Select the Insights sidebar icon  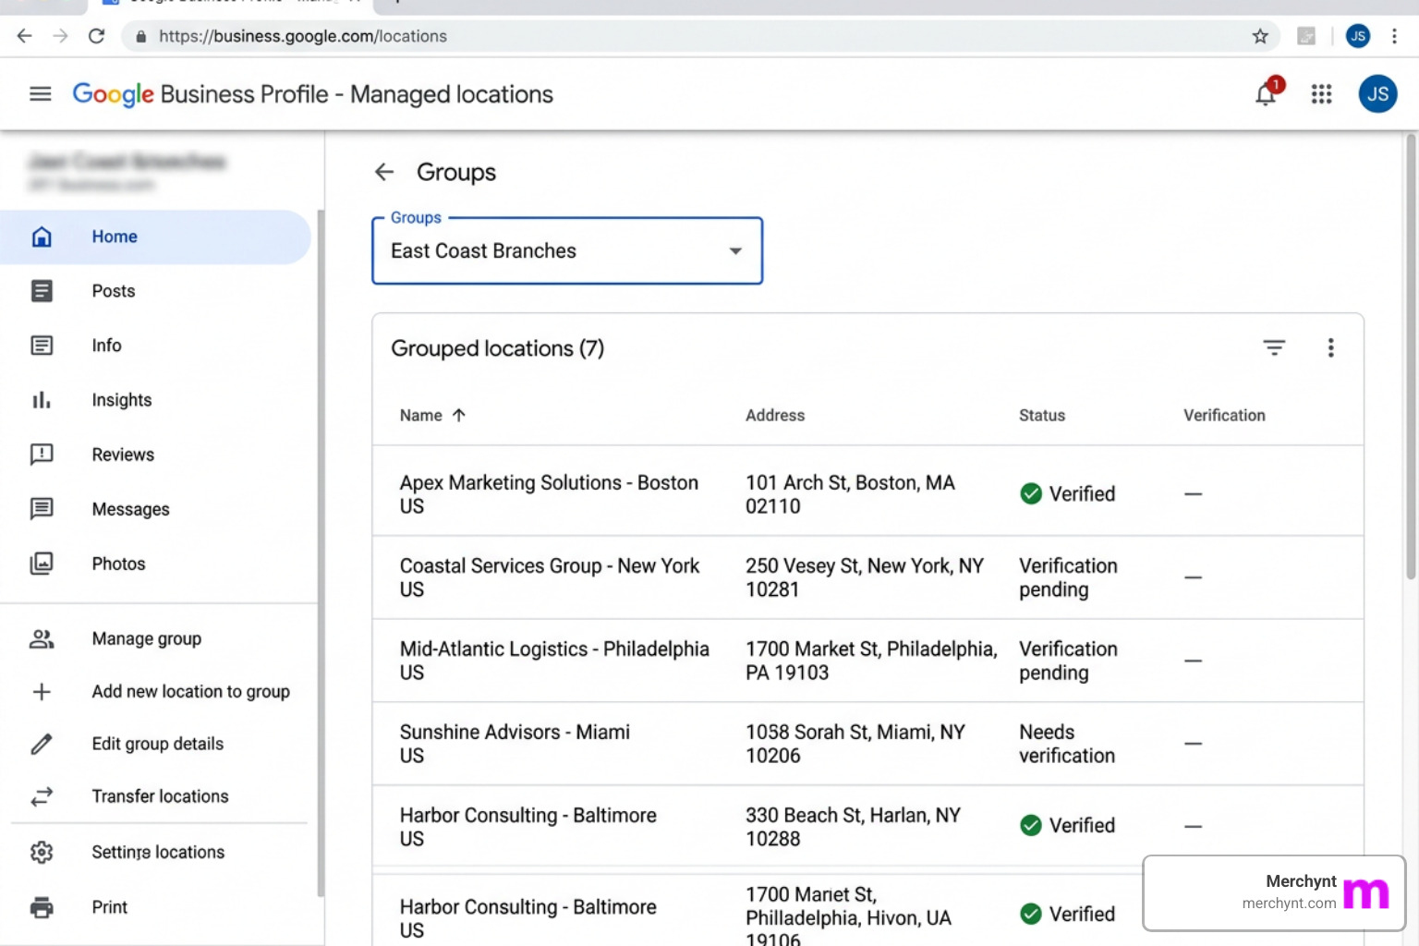pyautogui.click(x=42, y=399)
